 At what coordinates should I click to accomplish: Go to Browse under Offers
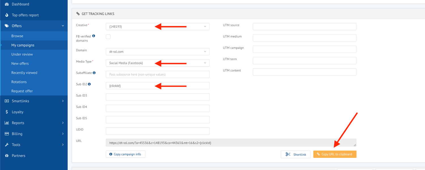pyautogui.click(x=17, y=36)
